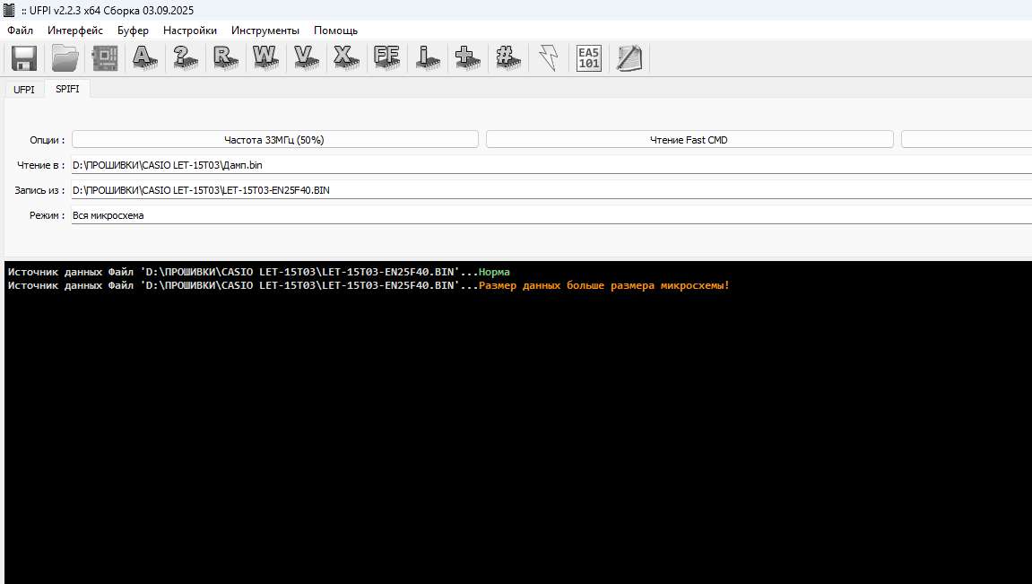The image size is (1032, 584).
Task: Click the lightning bolt toolbar icon
Action: (548, 58)
